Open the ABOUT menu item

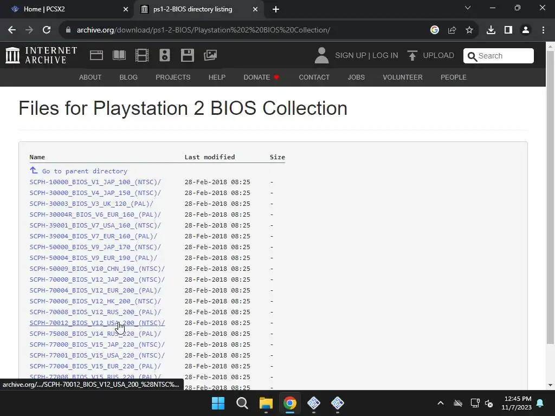(91, 77)
